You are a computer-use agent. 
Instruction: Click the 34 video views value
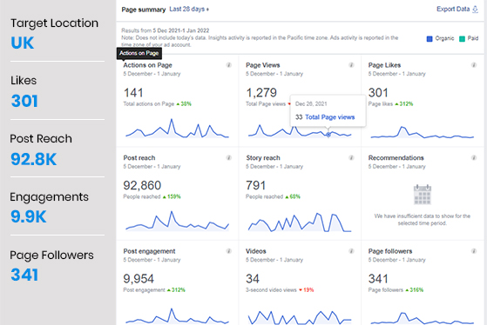point(253,279)
